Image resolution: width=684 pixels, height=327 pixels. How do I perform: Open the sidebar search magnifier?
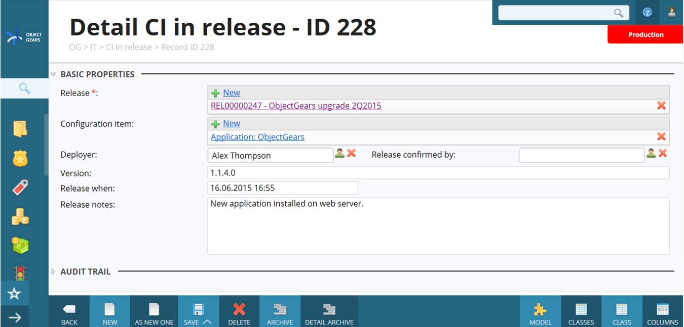point(24,88)
